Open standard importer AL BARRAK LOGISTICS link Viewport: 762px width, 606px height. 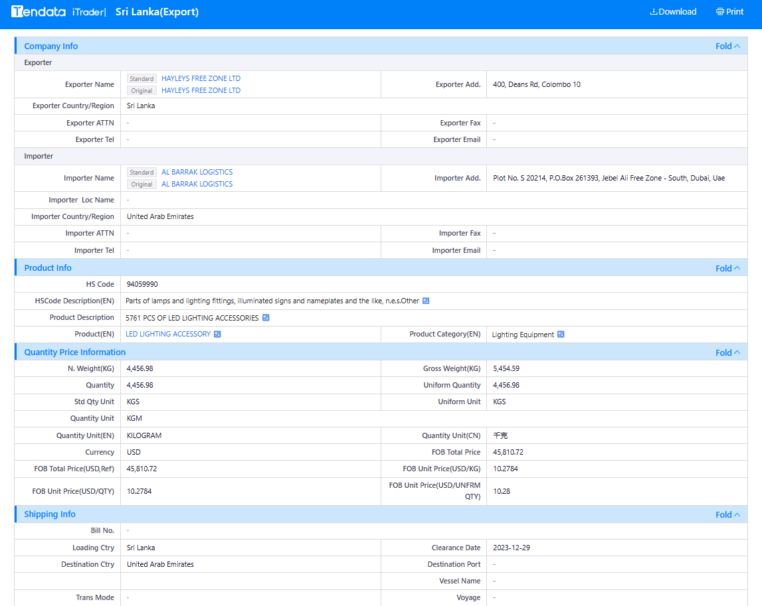pos(197,172)
